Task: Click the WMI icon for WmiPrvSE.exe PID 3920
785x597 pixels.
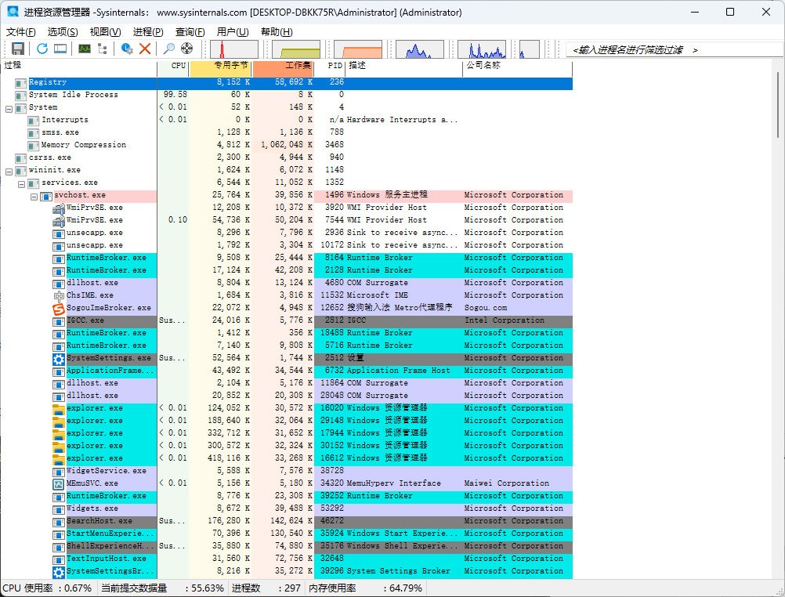Action: 59,208
